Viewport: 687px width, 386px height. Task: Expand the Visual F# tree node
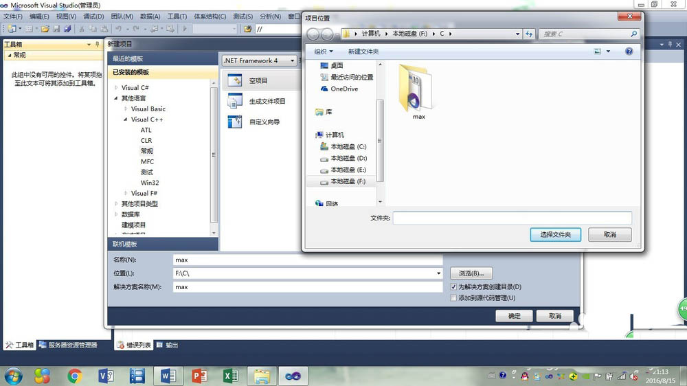126,193
